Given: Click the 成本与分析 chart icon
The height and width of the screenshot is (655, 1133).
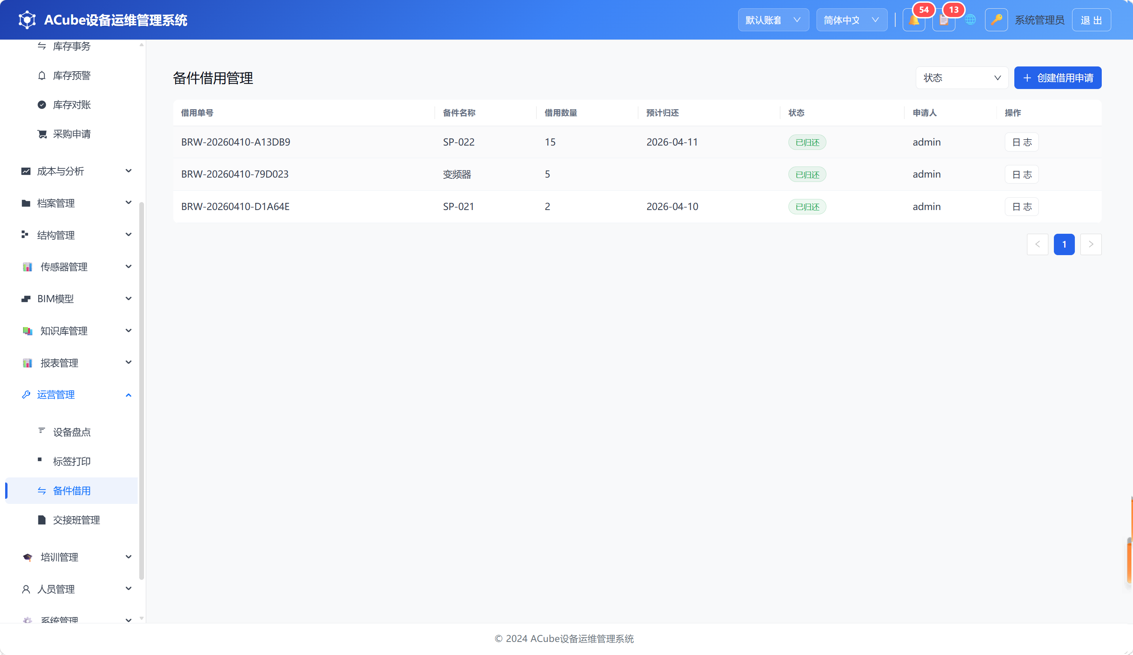Looking at the screenshot, I should tap(26, 171).
